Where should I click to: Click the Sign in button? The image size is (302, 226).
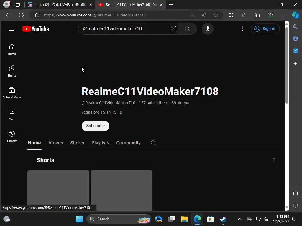[265, 29]
